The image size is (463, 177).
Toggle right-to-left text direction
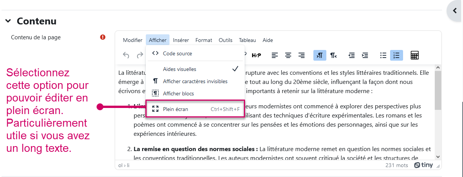(x=334, y=55)
